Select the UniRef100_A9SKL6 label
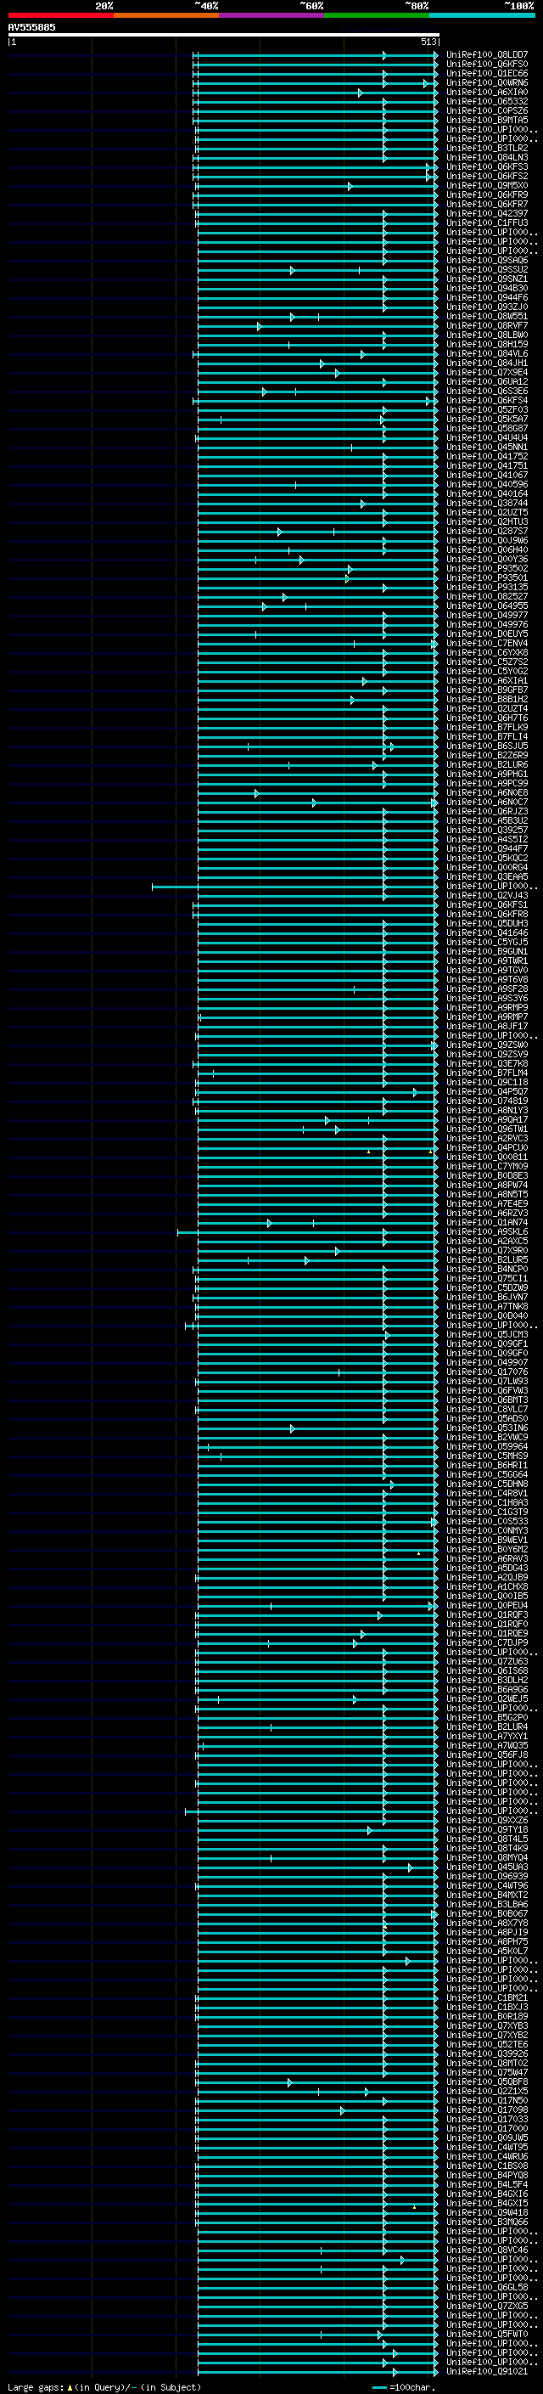The width and height of the screenshot is (543, 2394). (x=487, y=1232)
